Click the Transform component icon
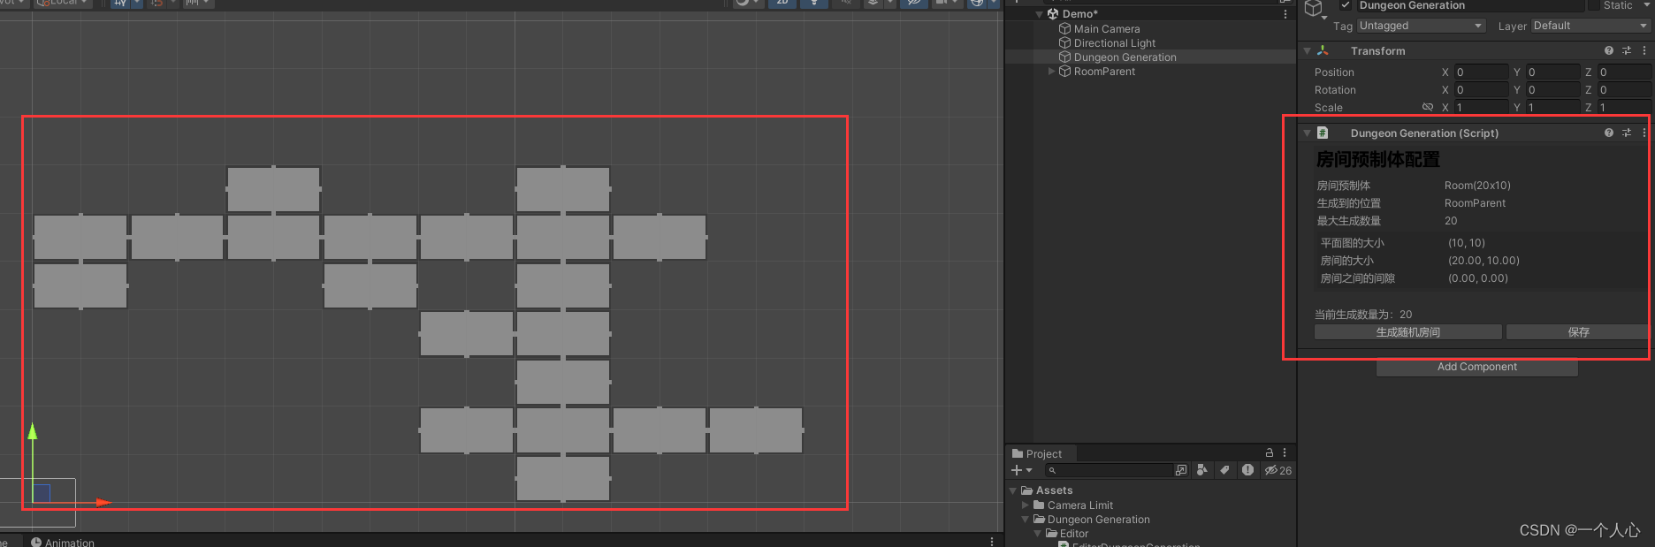The image size is (1655, 547). tap(1323, 51)
